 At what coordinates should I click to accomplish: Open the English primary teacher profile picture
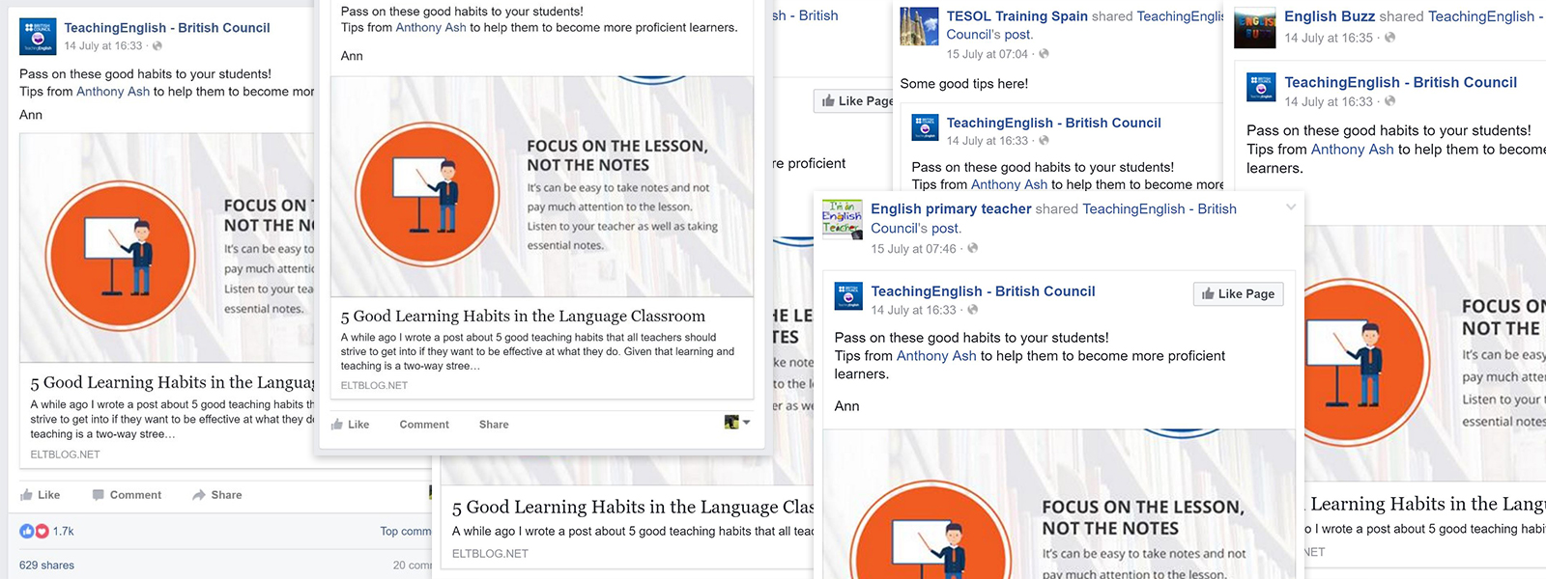point(842,219)
